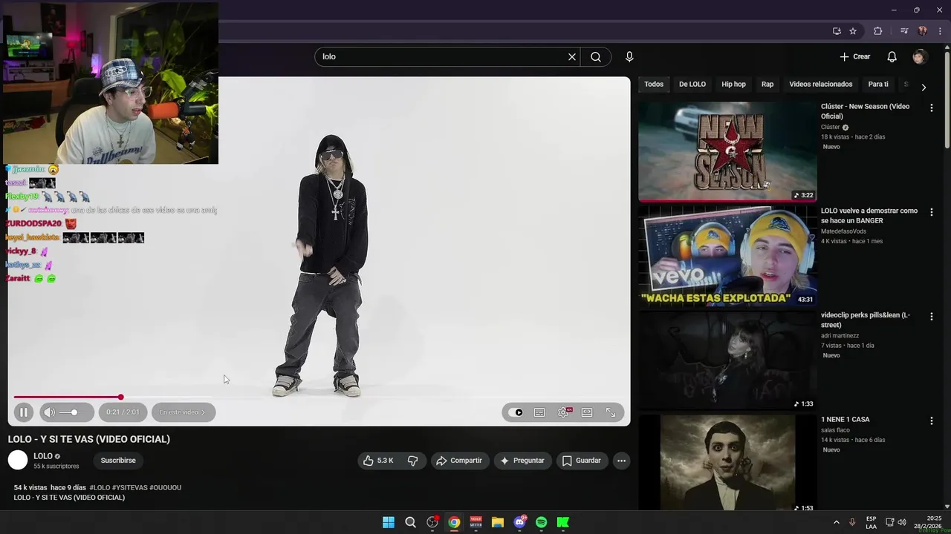The image size is (951, 534).
Task: Click the Compartir share button
Action: pyautogui.click(x=459, y=461)
